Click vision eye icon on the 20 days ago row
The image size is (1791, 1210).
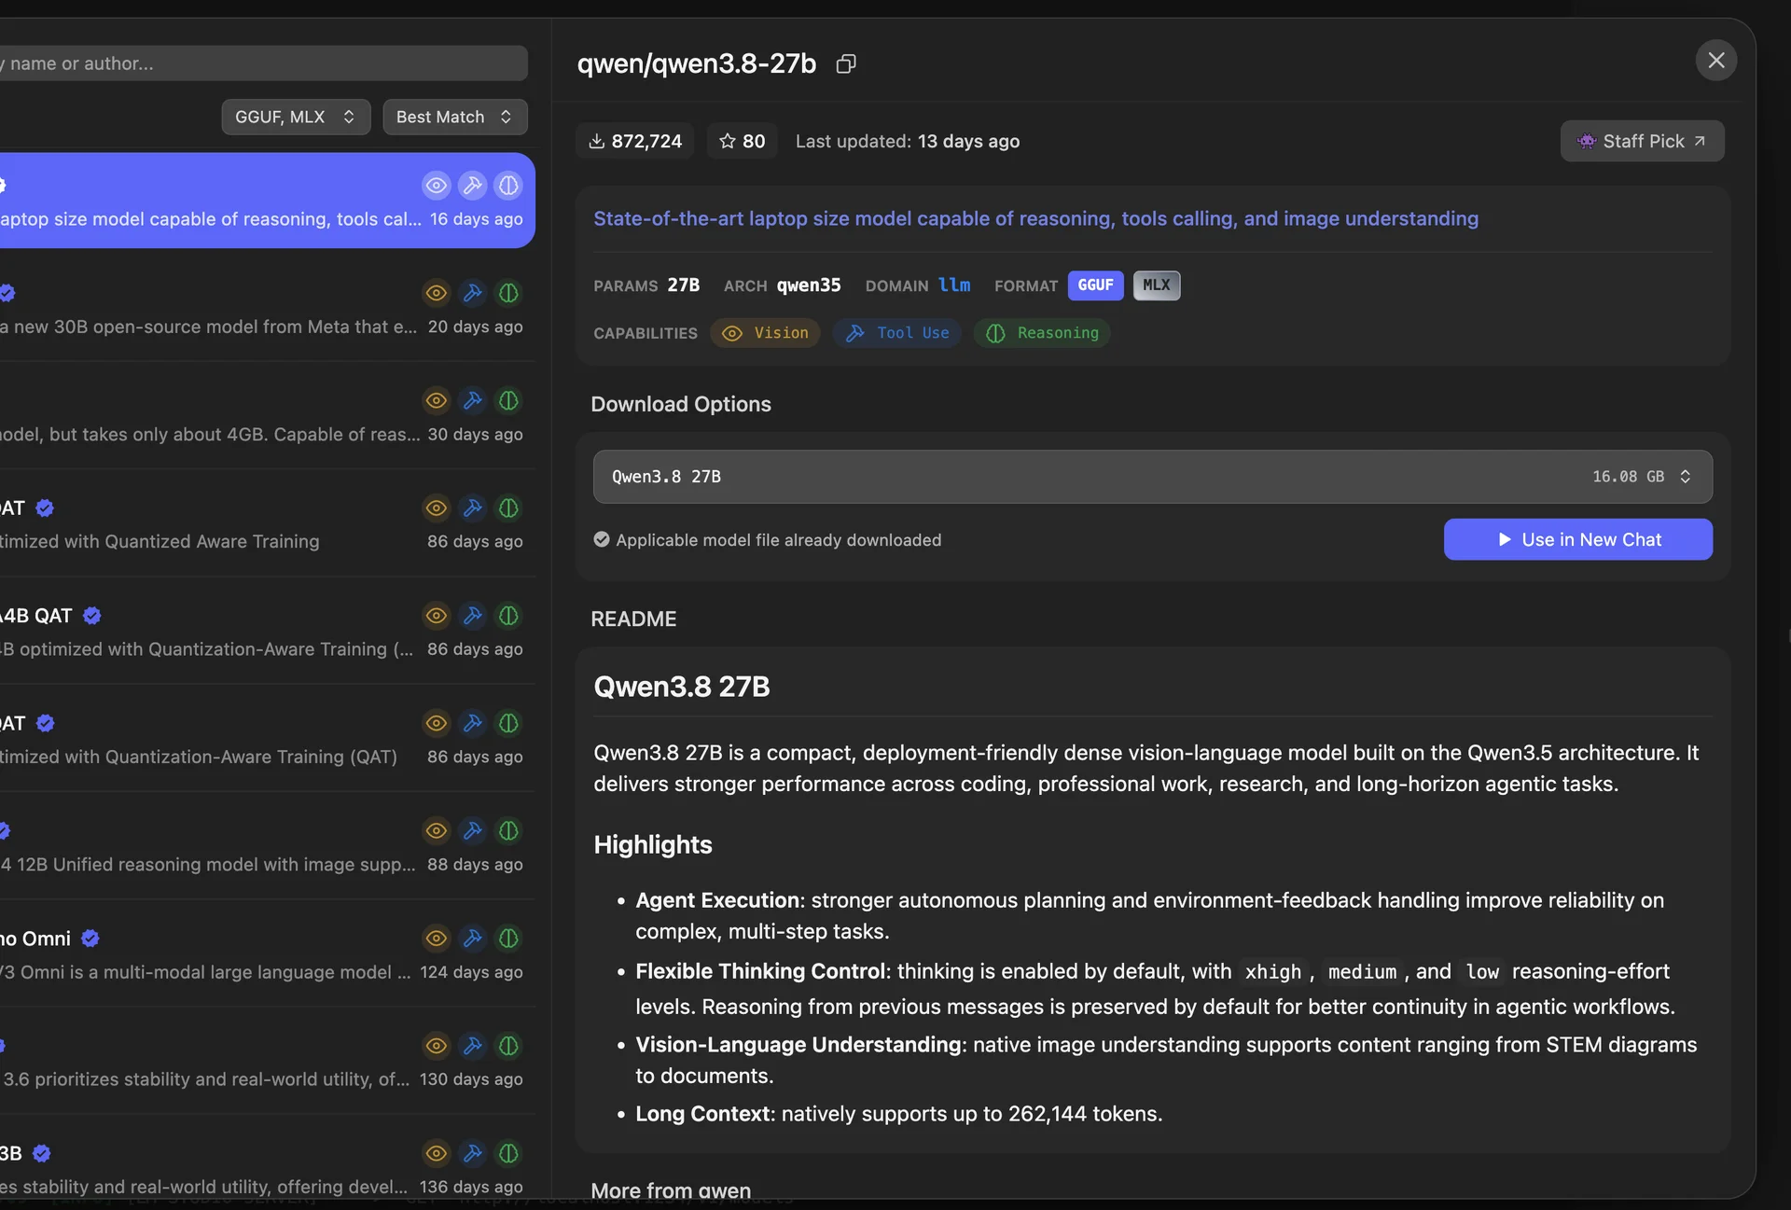pos(436,293)
